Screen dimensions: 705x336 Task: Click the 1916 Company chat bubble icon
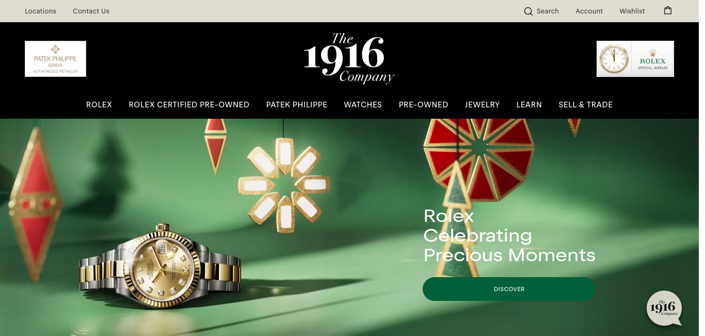click(664, 308)
